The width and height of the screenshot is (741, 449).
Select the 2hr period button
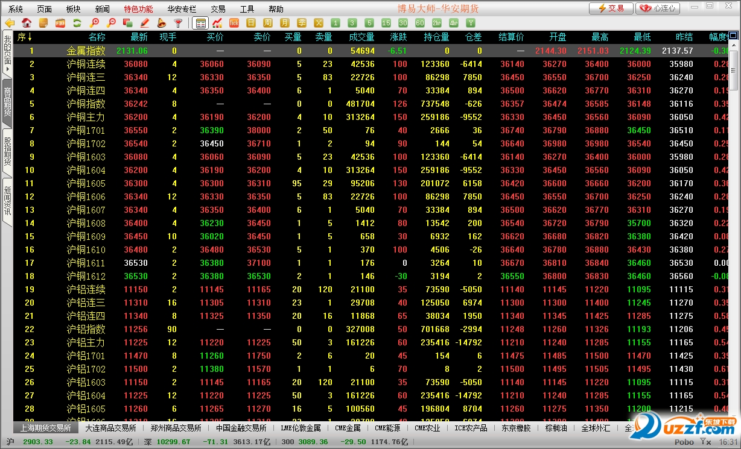click(437, 24)
